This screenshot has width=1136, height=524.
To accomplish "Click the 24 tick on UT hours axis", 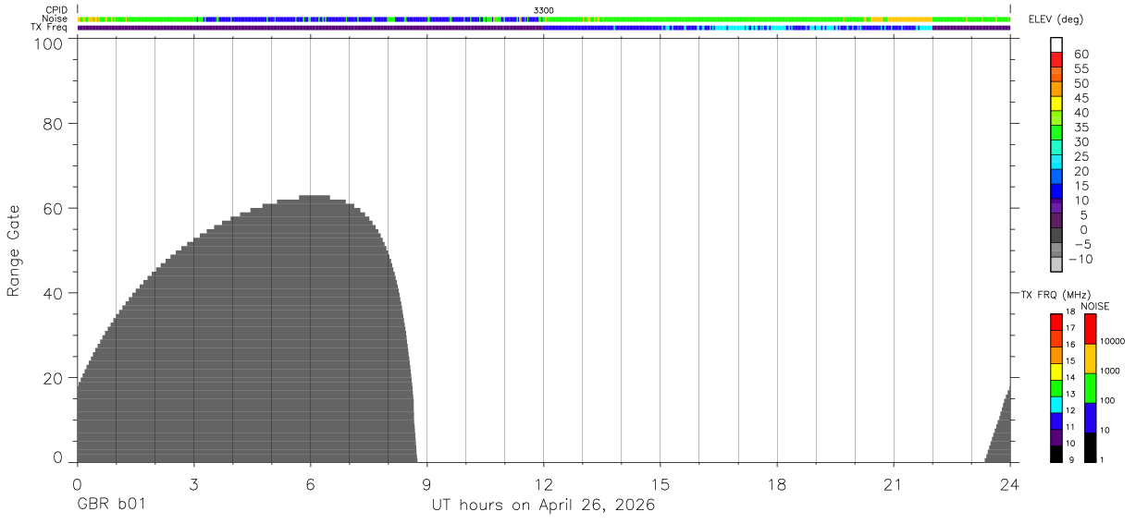I will click(1010, 484).
